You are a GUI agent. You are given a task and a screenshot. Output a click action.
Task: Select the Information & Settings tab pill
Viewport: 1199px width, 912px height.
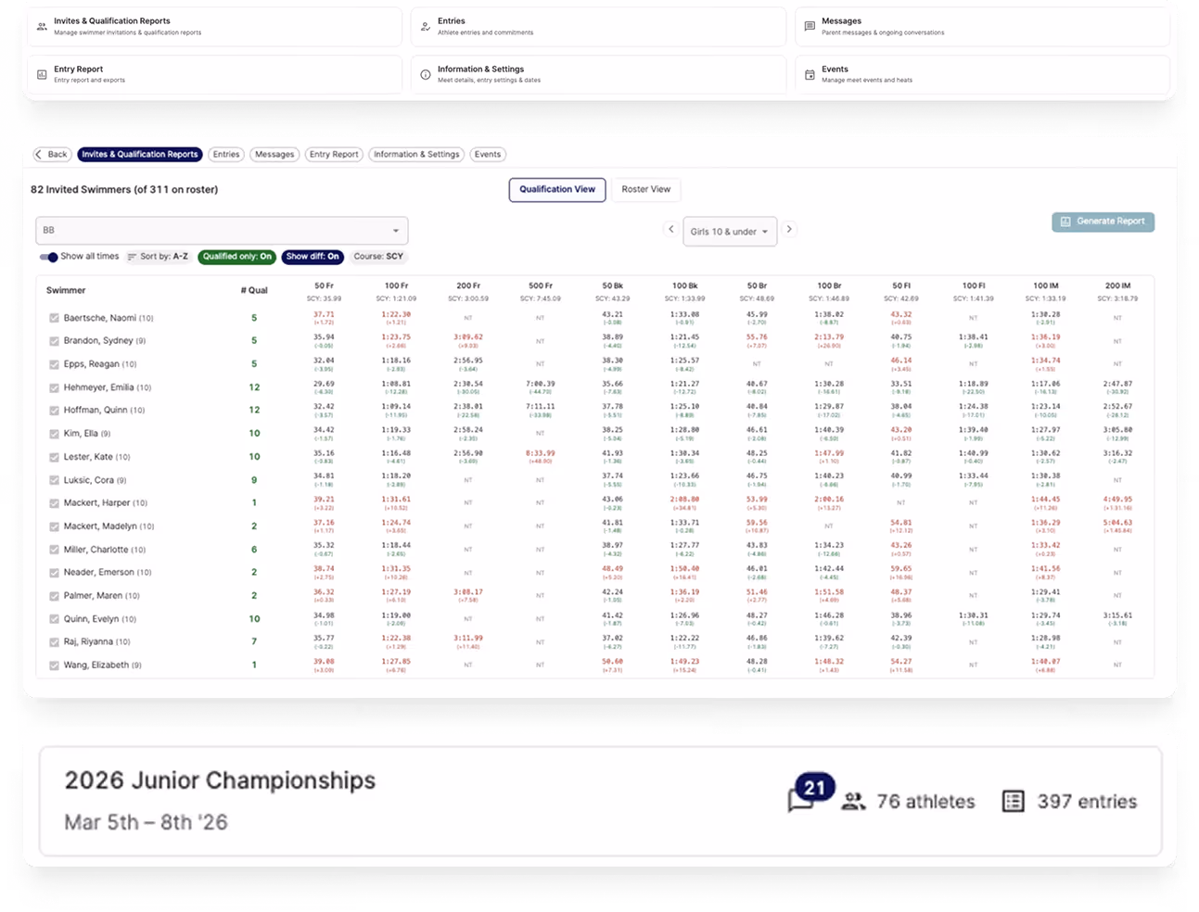coord(416,155)
